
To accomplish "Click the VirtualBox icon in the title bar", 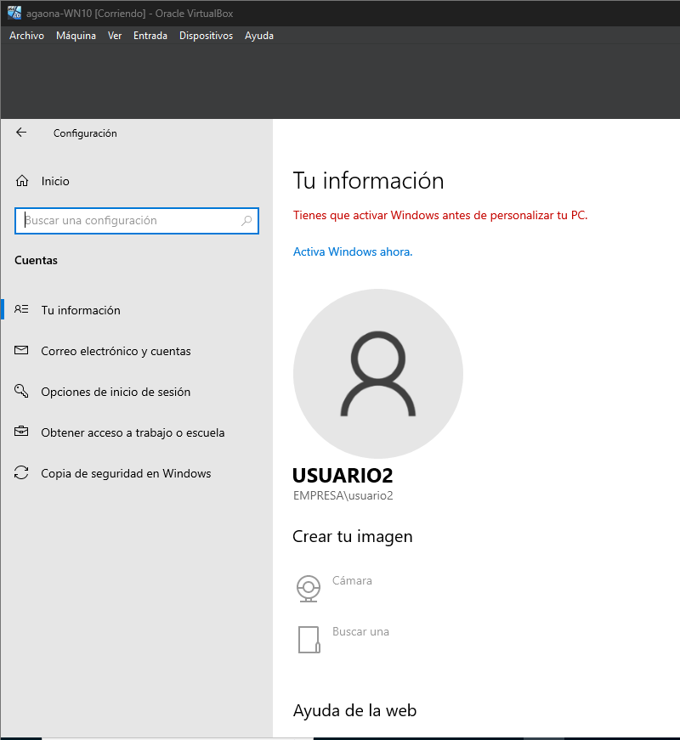I will 14,13.
